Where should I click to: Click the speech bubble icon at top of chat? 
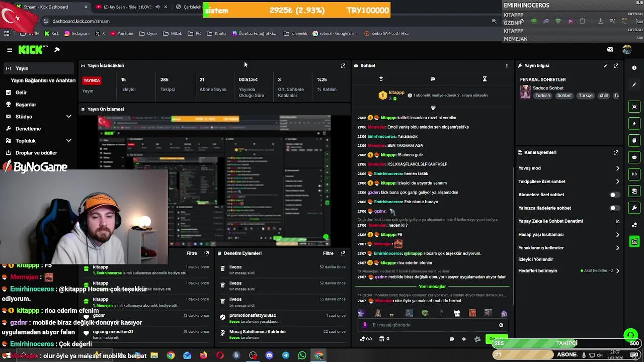[x=433, y=79]
